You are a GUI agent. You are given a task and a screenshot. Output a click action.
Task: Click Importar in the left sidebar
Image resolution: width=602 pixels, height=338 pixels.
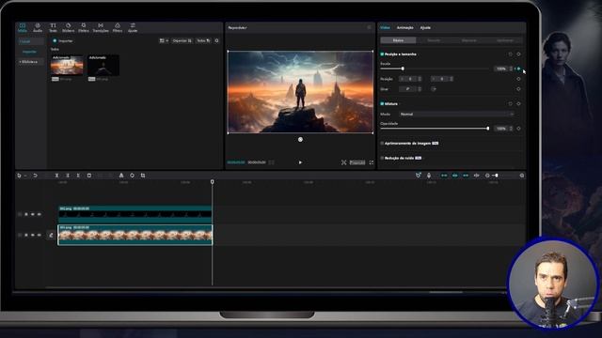click(x=29, y=52)
